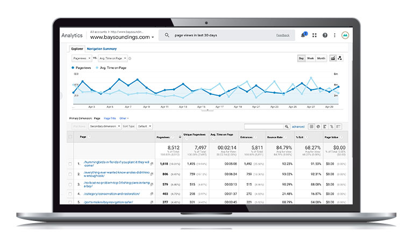Click the table search magnifier button
Screen dimensions: 414x250
click(x=288, y=127)
